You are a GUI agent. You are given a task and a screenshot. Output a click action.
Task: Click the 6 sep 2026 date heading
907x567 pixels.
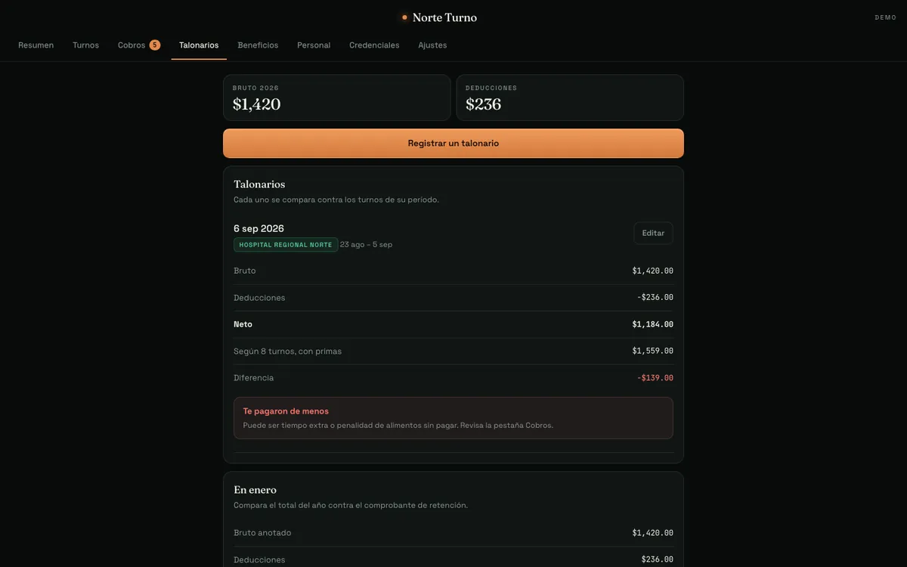[258, 228]
